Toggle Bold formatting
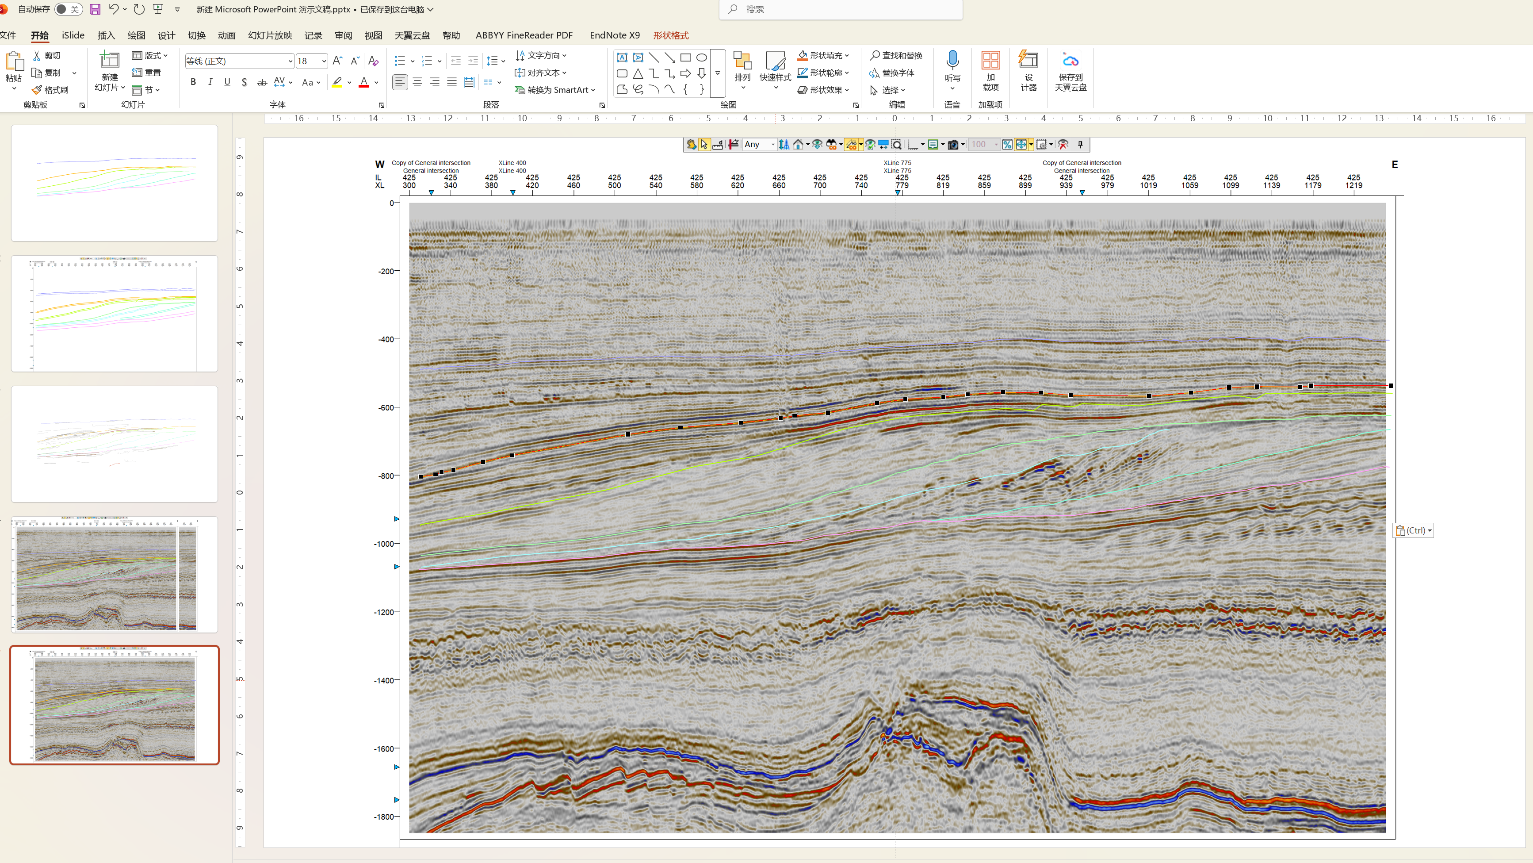Image resolution: width=1533 pixels, height=863 pixels. coord(193,82)
